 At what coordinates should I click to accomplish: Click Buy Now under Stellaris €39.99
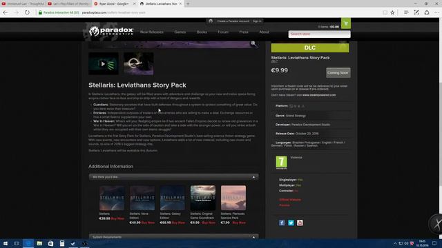pyautogui.click(x=117, y=218)
